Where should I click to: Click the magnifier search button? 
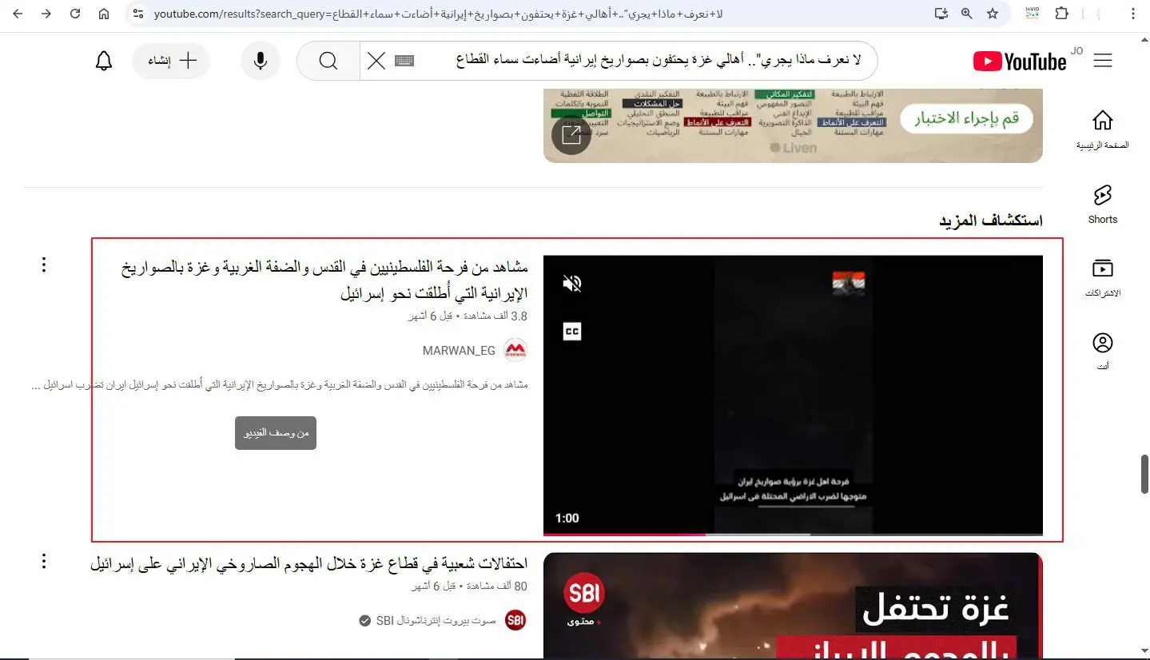point(328,62)
